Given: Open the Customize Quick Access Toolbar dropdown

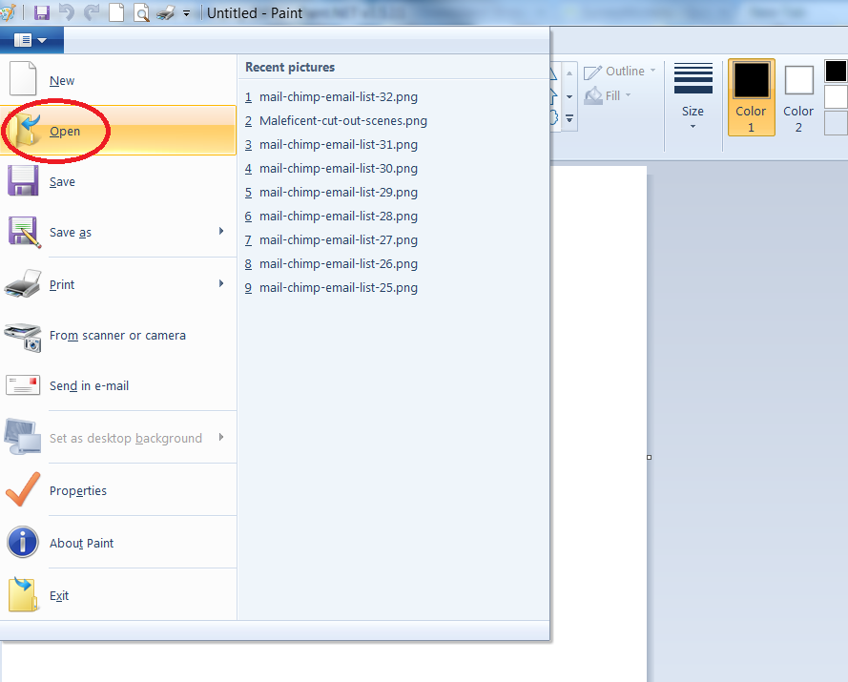Looking at the screenshot, I should pos(186,13).
